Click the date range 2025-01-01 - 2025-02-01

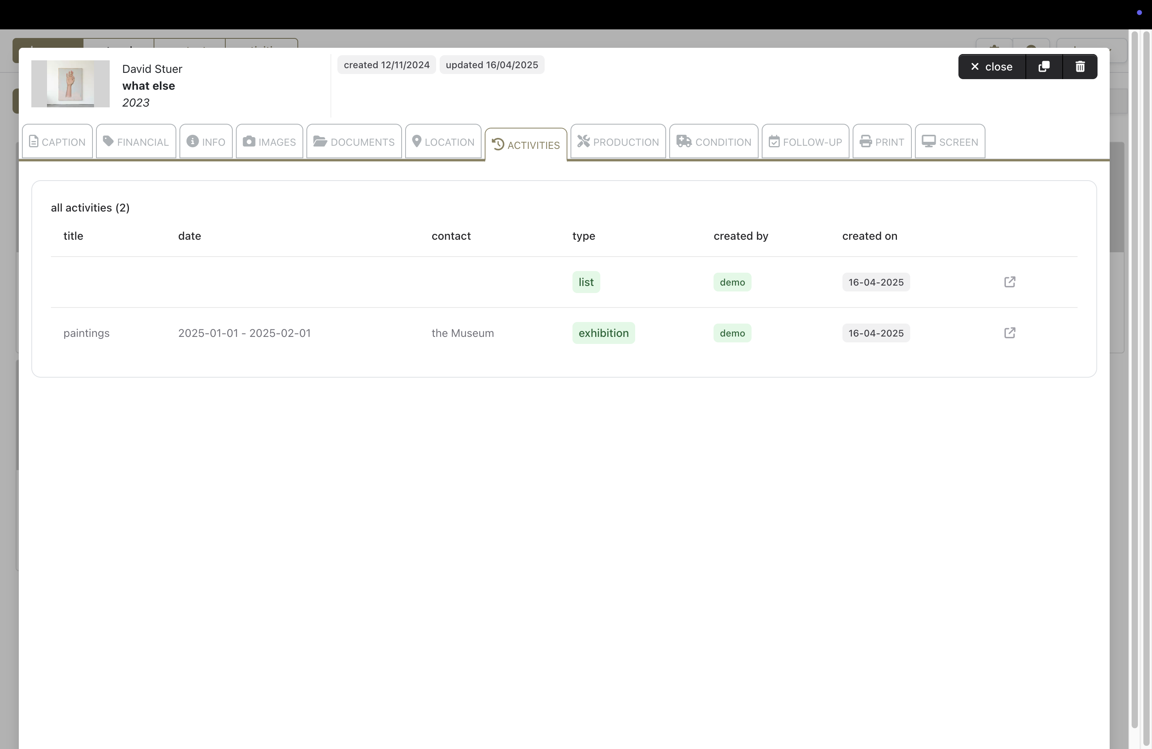(x=245, y=333)
